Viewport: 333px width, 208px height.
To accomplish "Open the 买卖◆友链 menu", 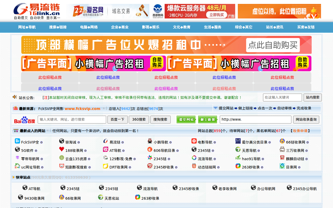I will point(306,27).
